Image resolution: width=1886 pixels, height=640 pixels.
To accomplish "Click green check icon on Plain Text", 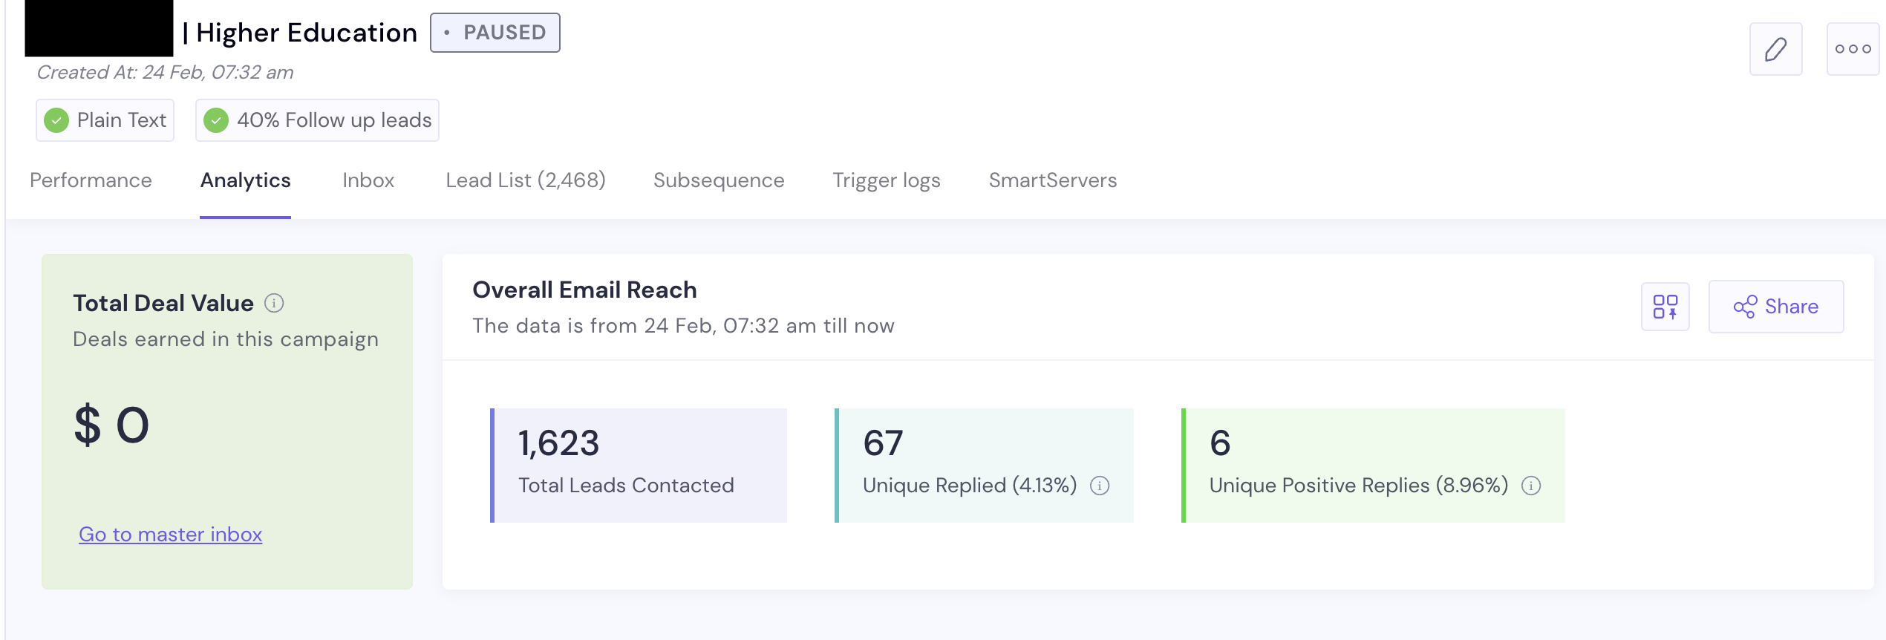I will [x=56, y=120].
